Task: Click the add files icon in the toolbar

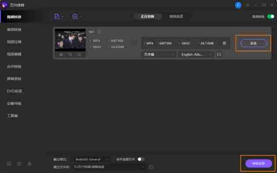Action: point(57,16)
